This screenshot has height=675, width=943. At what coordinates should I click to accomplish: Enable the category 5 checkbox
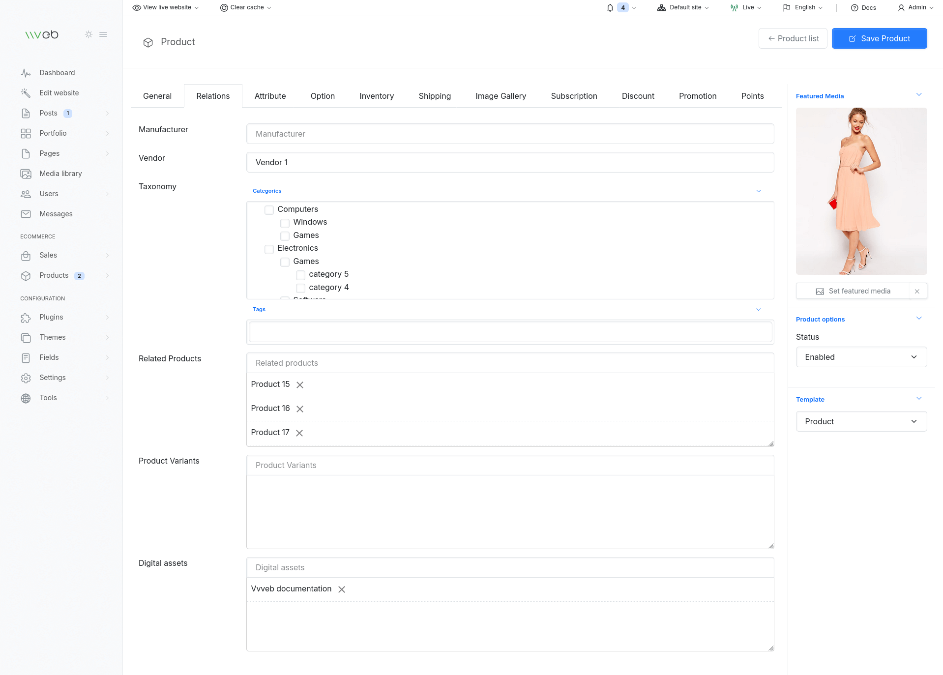click(x=300, y=275)
